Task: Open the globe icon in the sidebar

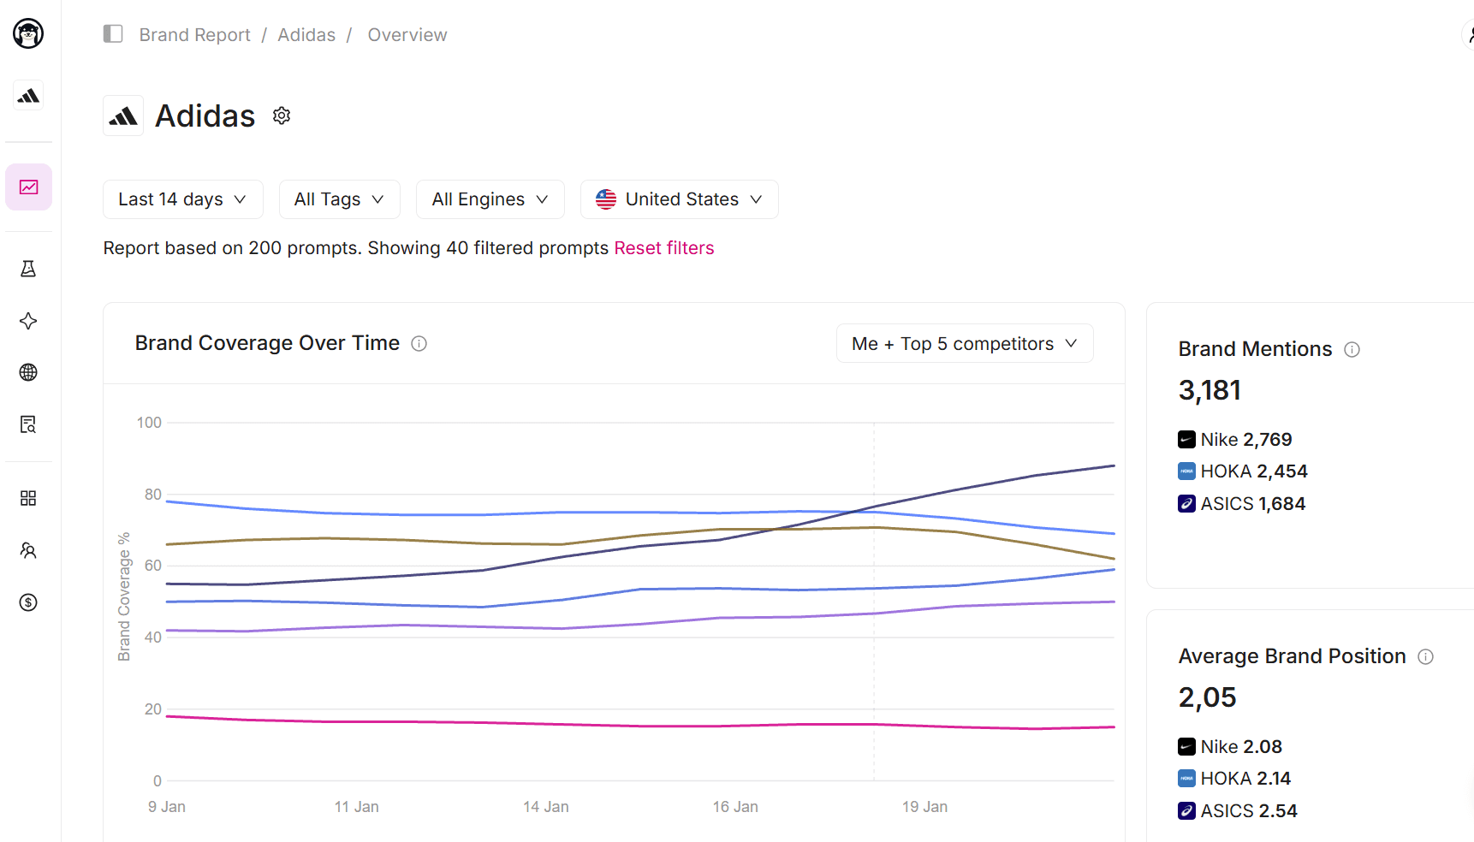Action: click(28, 372)
